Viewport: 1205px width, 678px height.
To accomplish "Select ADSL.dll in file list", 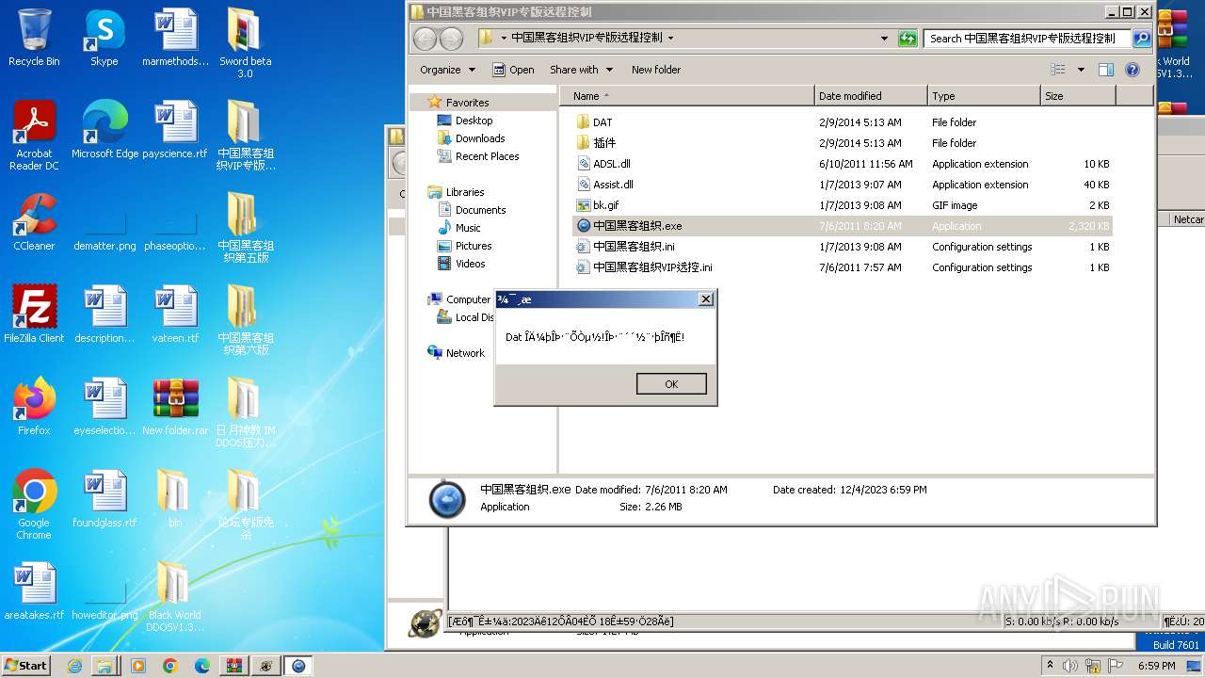I will tap(843, 164).
